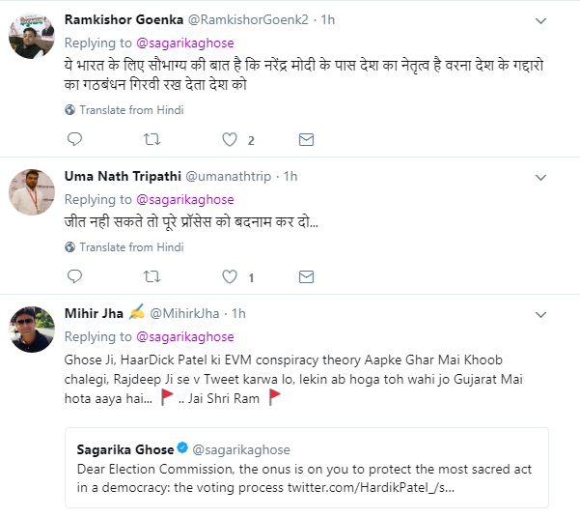Reply to Uma Nath Tripathi's tweet

74,277
